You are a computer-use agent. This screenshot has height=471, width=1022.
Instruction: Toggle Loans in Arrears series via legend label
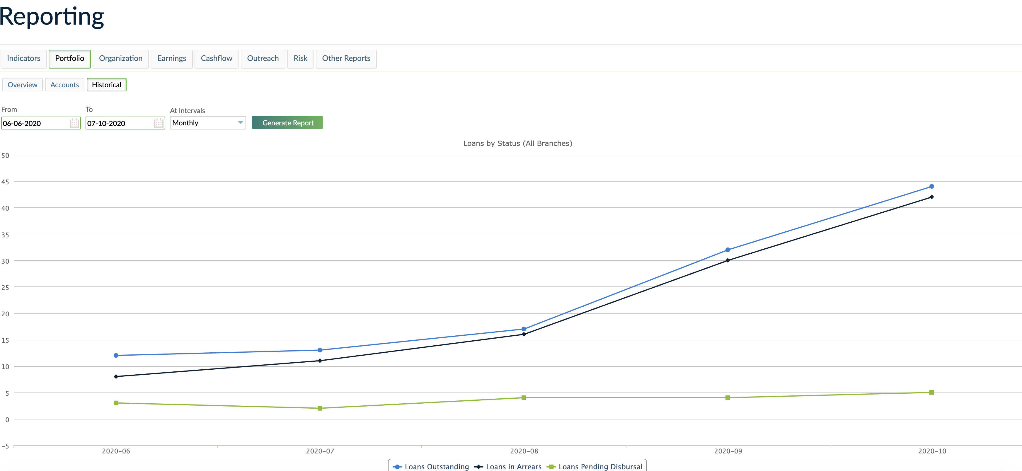(513, 467)
